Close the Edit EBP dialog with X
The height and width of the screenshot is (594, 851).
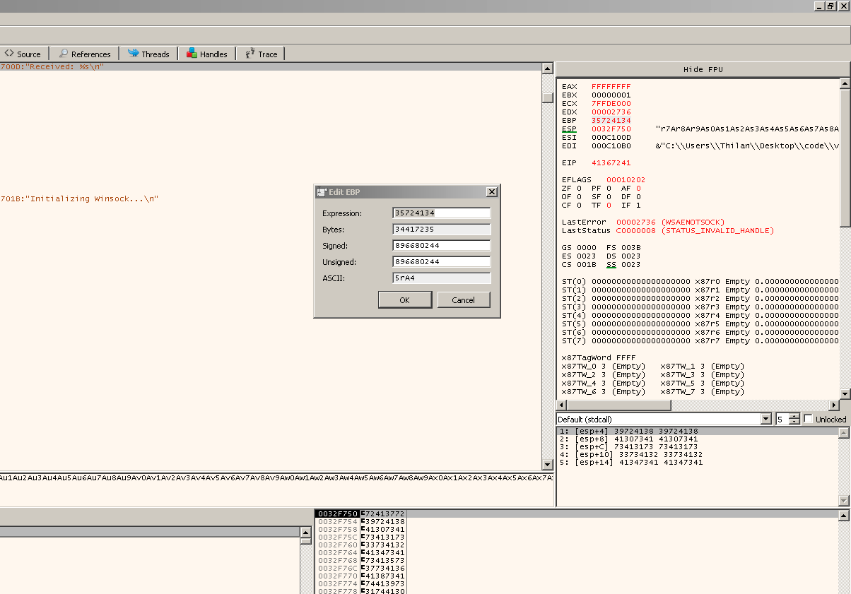[492, 192]
